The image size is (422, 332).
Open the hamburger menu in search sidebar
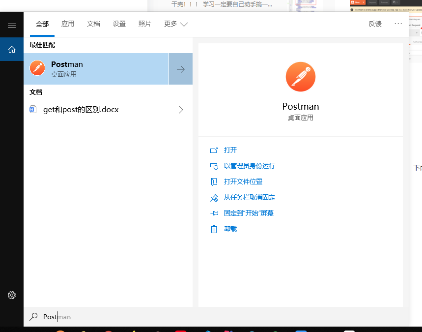[x=12, y=26]
